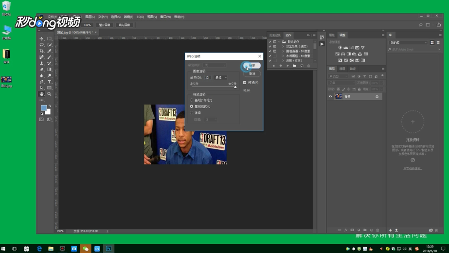This screenshot has width=449, height=253.
Task: Toggle checkmark for 淡出效果 action
Action: [x=270, y=46]
